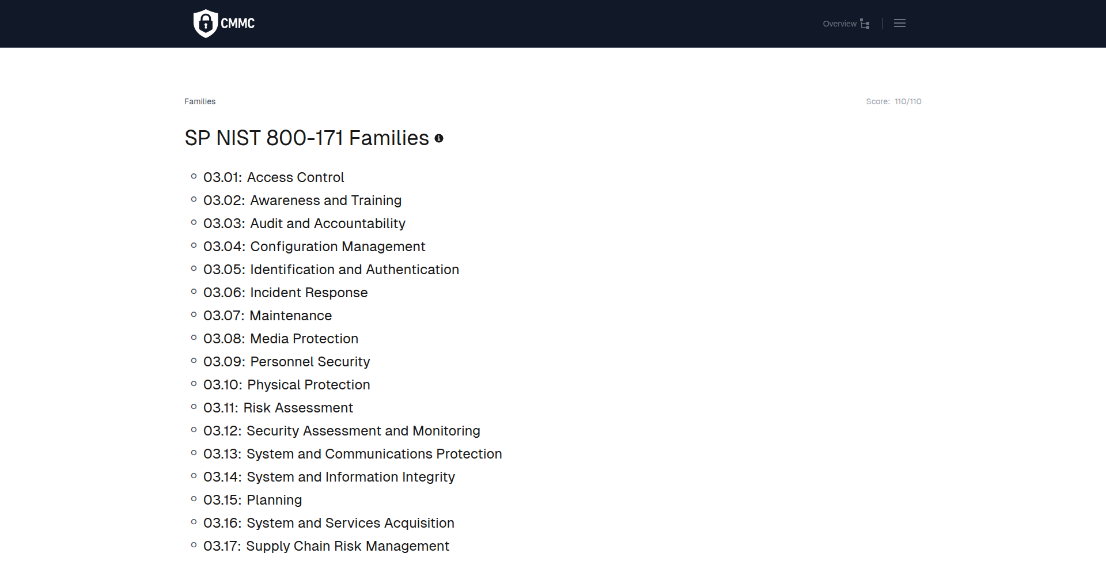Open 03.06: Incident Response

click(285, 293)
